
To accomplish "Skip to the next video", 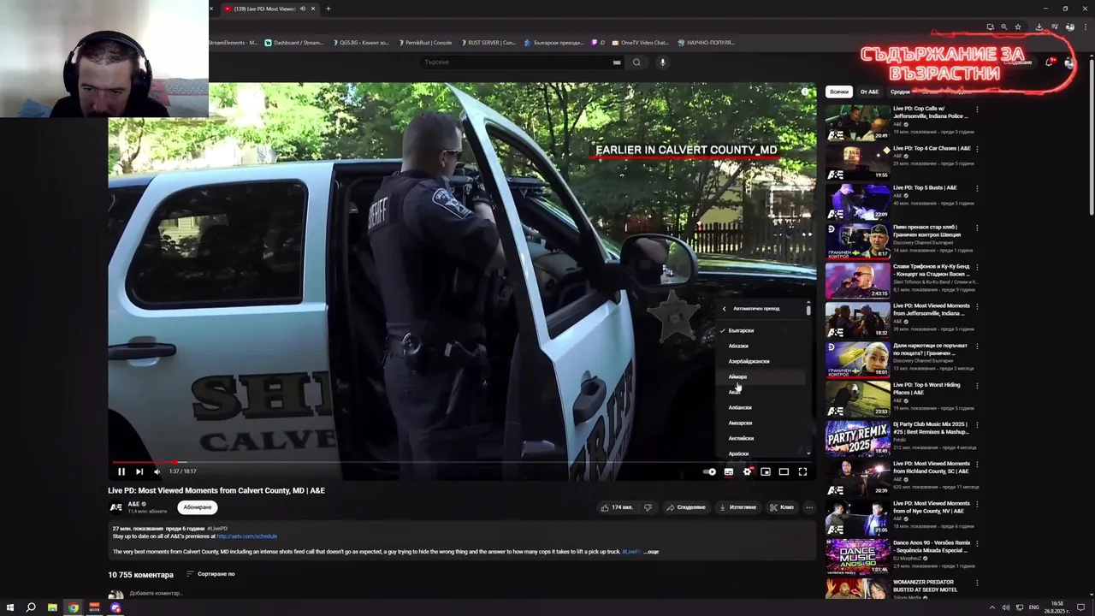I will tap(139, 471).
